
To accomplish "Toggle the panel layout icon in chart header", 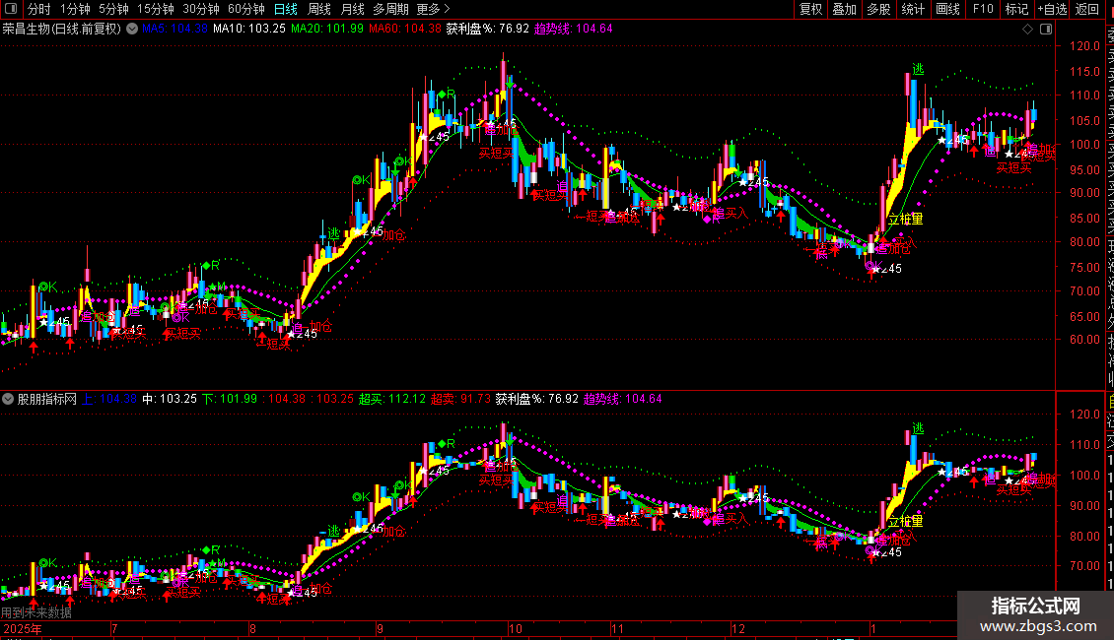I will point(1046,30).
